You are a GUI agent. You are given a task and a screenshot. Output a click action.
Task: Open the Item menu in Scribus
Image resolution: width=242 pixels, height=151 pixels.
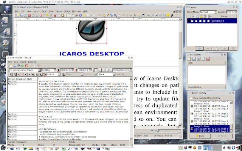point(29,11)
